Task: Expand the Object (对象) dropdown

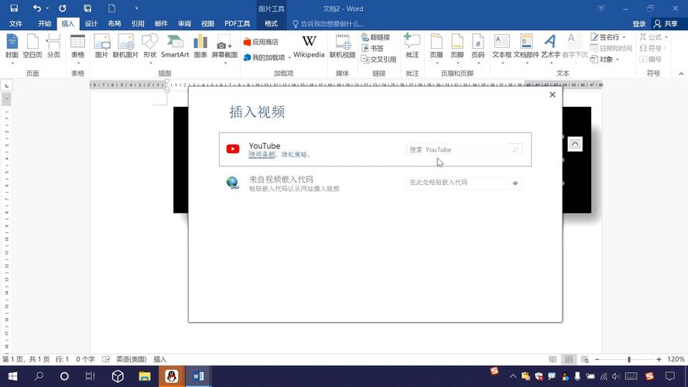Action: pos(618,60)
